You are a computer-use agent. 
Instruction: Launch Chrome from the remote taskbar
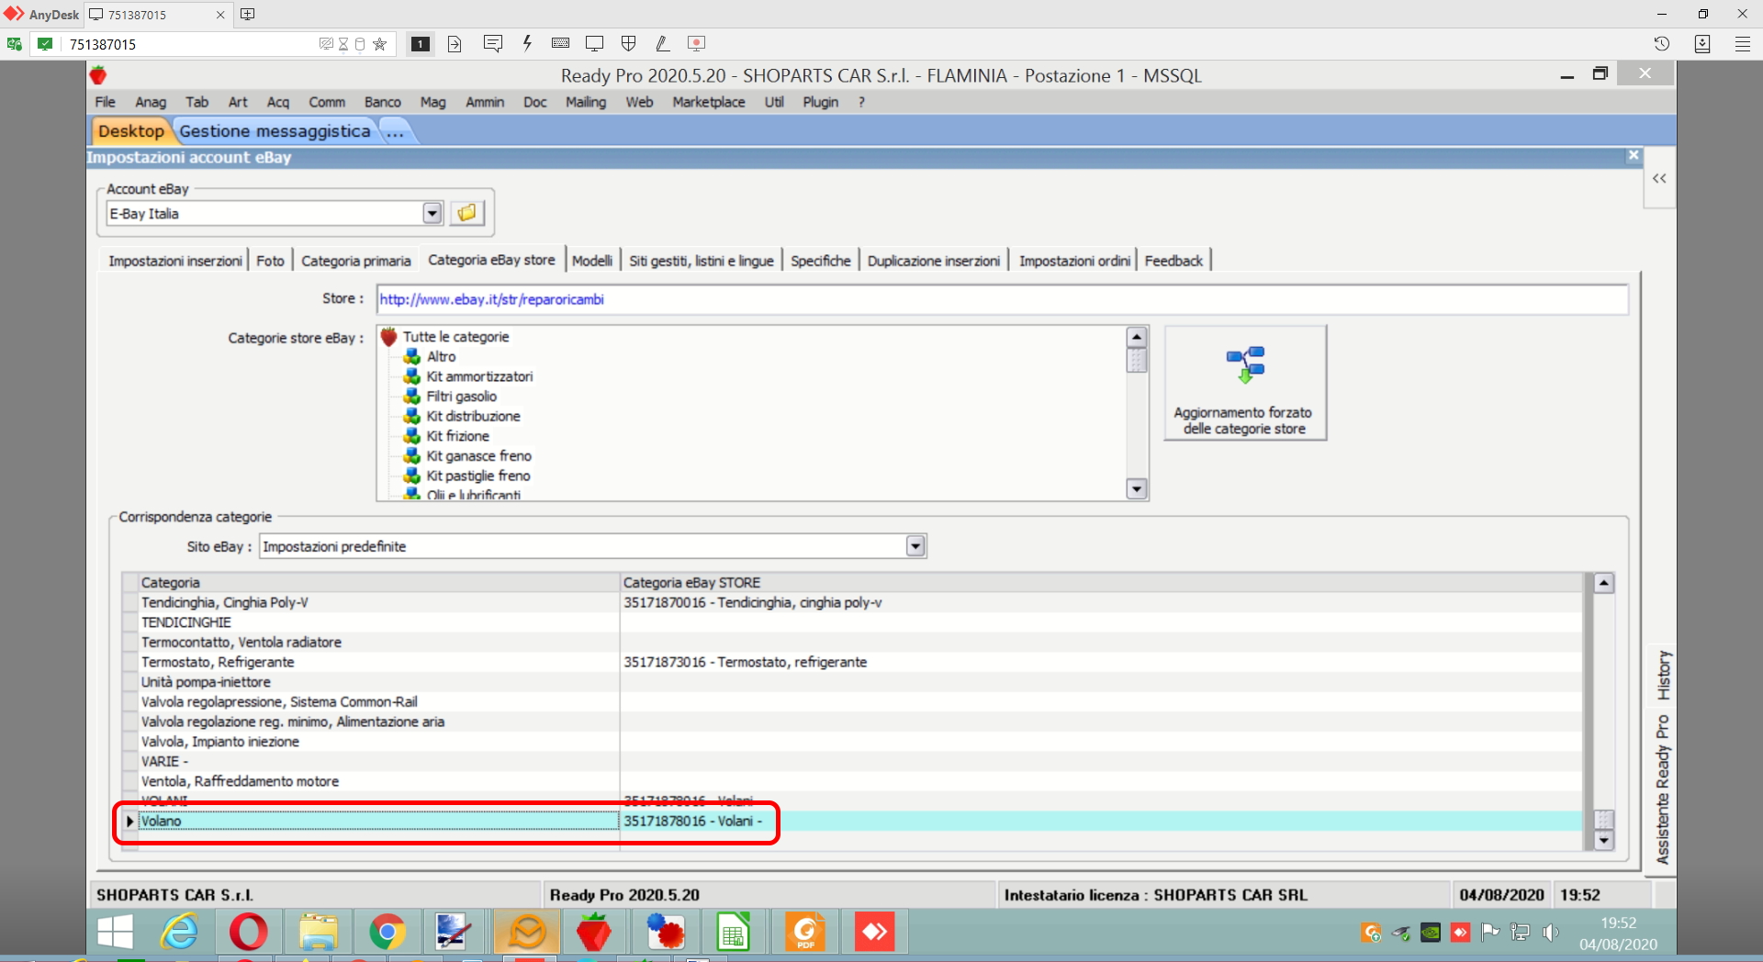coord(387,933)
